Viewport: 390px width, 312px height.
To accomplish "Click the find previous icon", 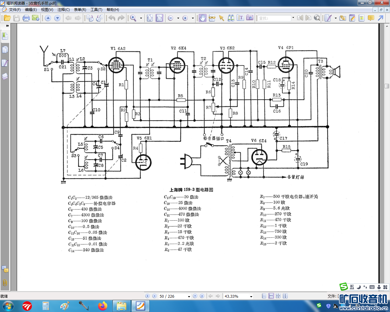I will [x=300, y=18].
